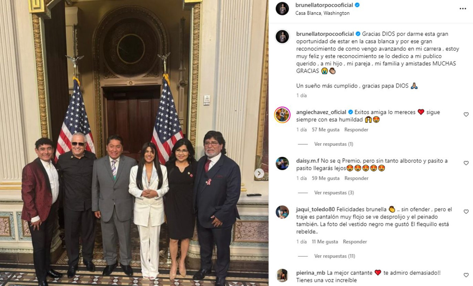Click the group photo in the post
This screenshot has width=473, height=286.
tap(134, 143)
